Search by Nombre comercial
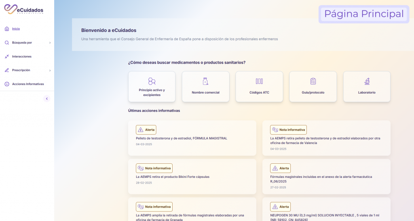Viewport: 414px width, 221px height. click(206, 87)
